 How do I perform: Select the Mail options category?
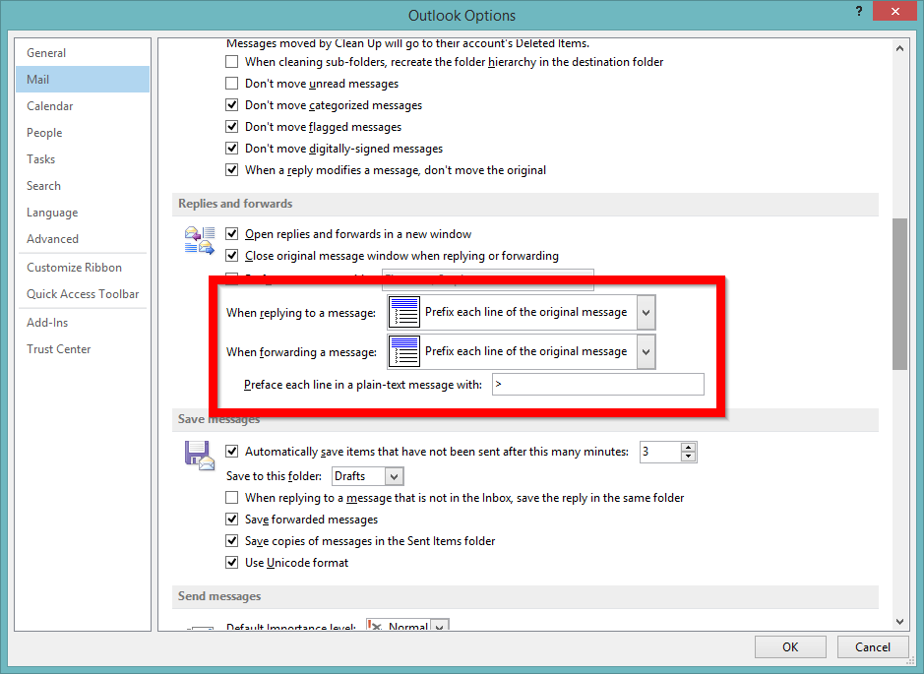coord(83,80)
